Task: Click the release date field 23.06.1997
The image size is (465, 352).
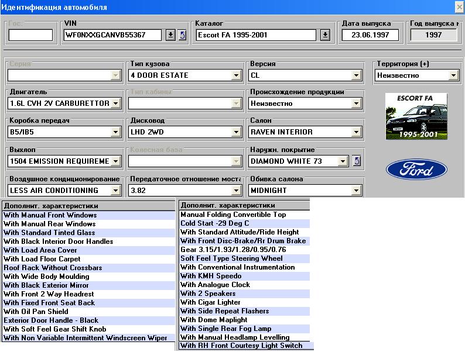Action: [370, 35]
